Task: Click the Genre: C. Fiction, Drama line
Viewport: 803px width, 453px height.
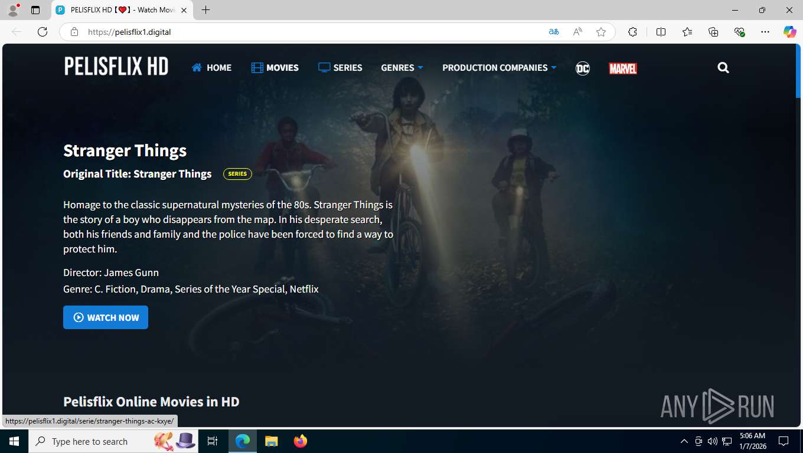Action: [x=191, y=289]
